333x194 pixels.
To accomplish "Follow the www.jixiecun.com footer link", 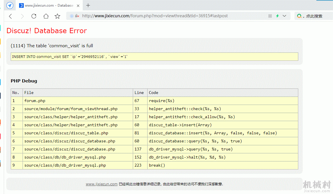I will click(x=102, y=184).
